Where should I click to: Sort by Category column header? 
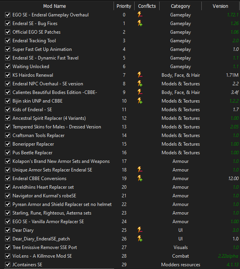coord(180,6)
